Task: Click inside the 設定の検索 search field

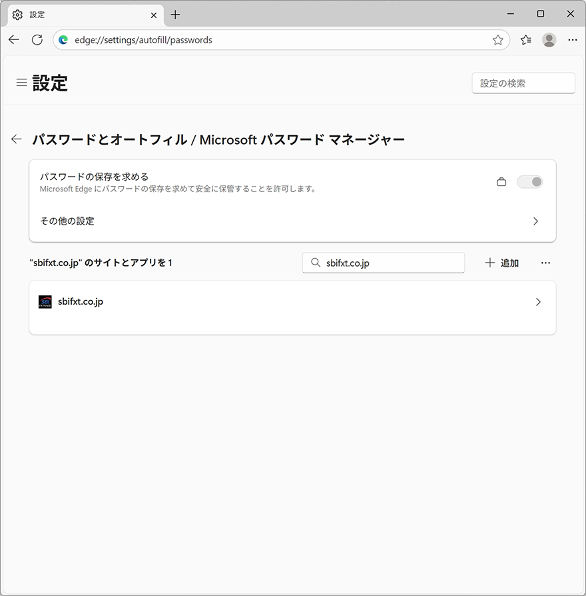Action: coord(523,83)
